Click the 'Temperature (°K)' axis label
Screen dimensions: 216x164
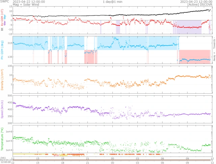(x=2, y=139)
